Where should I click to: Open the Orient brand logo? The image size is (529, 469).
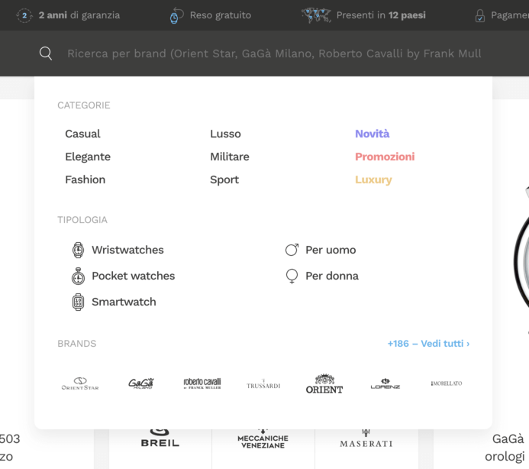[x=324, y=383]
